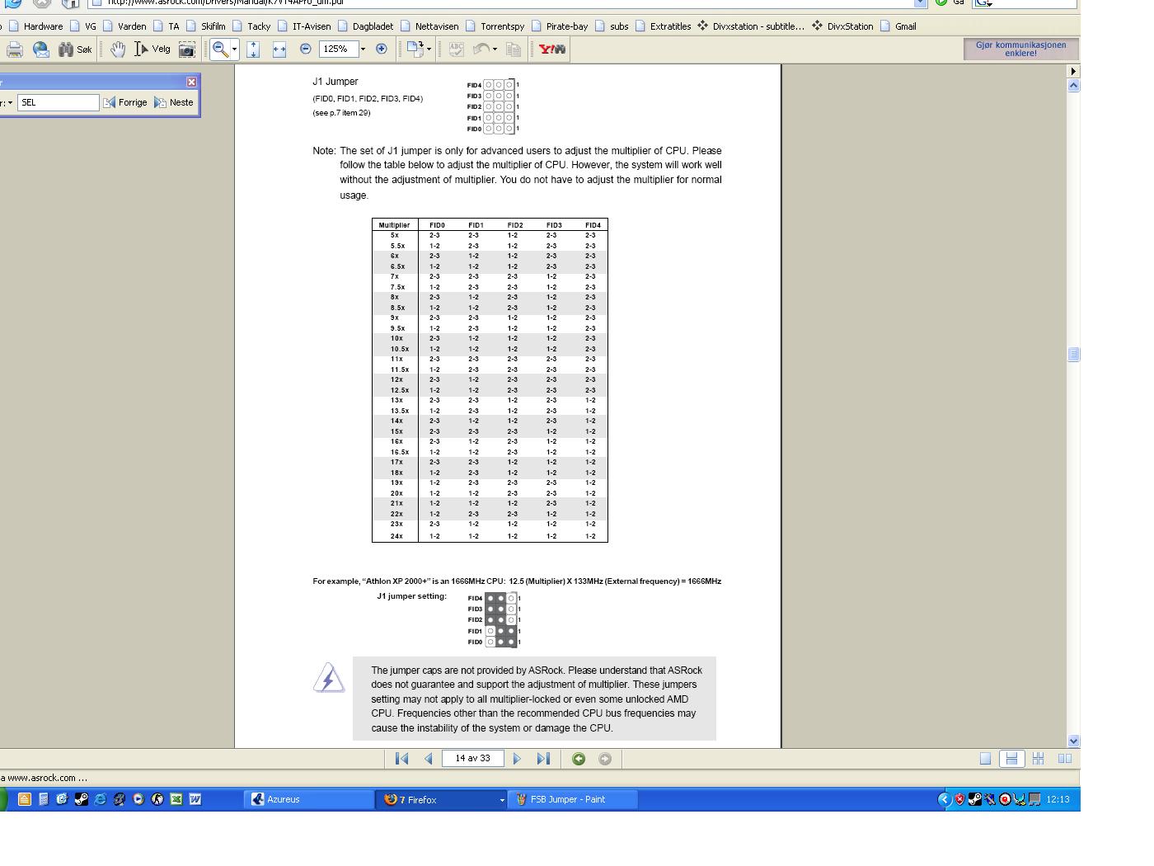Open the Extratitles bookmark
Screen dimensions: 1154x866
[x=664, y=26]
